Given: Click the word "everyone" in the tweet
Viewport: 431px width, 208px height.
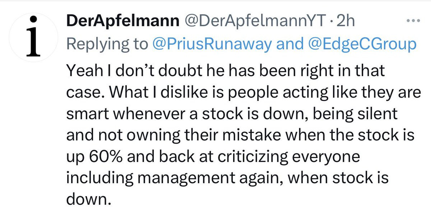Looking at the screenshot, I should point(336,160).
